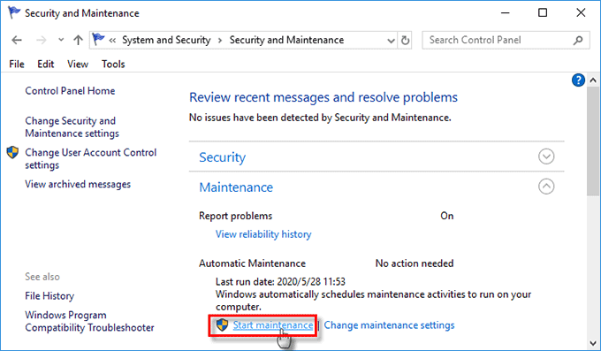Viewport: 601px width, 351px height.
Task: Click the forward navigation arrow
Action: pos(41,40)
